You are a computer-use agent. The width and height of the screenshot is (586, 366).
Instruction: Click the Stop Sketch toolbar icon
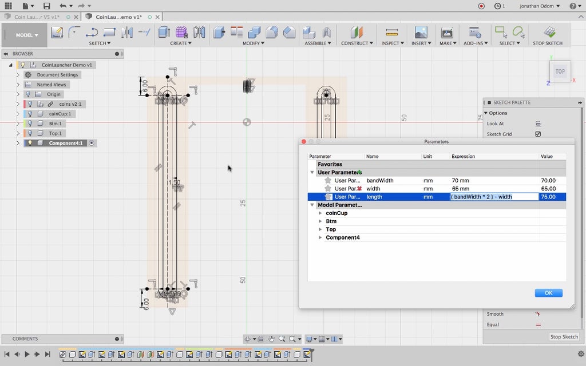[x=549, y=32]
